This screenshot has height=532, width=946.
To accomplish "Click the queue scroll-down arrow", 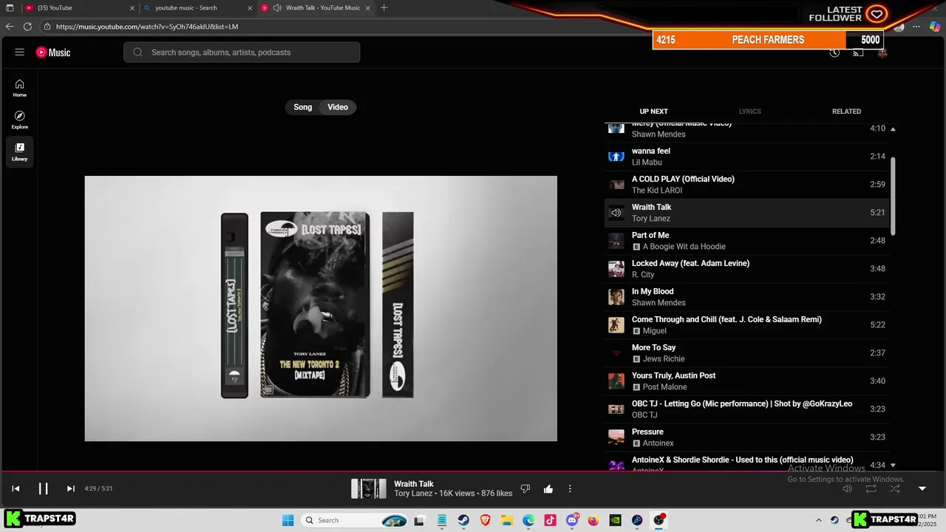I will click(x=893, y=465).
